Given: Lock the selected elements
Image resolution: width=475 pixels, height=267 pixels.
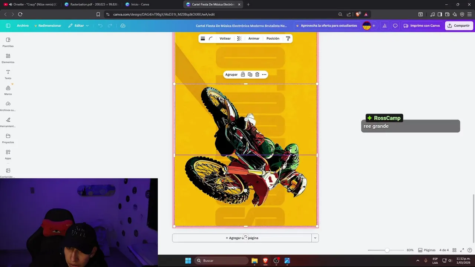Looking at the screenshot, I should pos(243,75).
